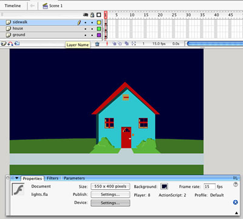243x219 pixels.
Task: Click the sidewalk layer page icon
Action: (9, 22)
